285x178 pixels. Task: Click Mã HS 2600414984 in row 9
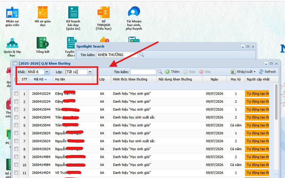pos(41,157)
